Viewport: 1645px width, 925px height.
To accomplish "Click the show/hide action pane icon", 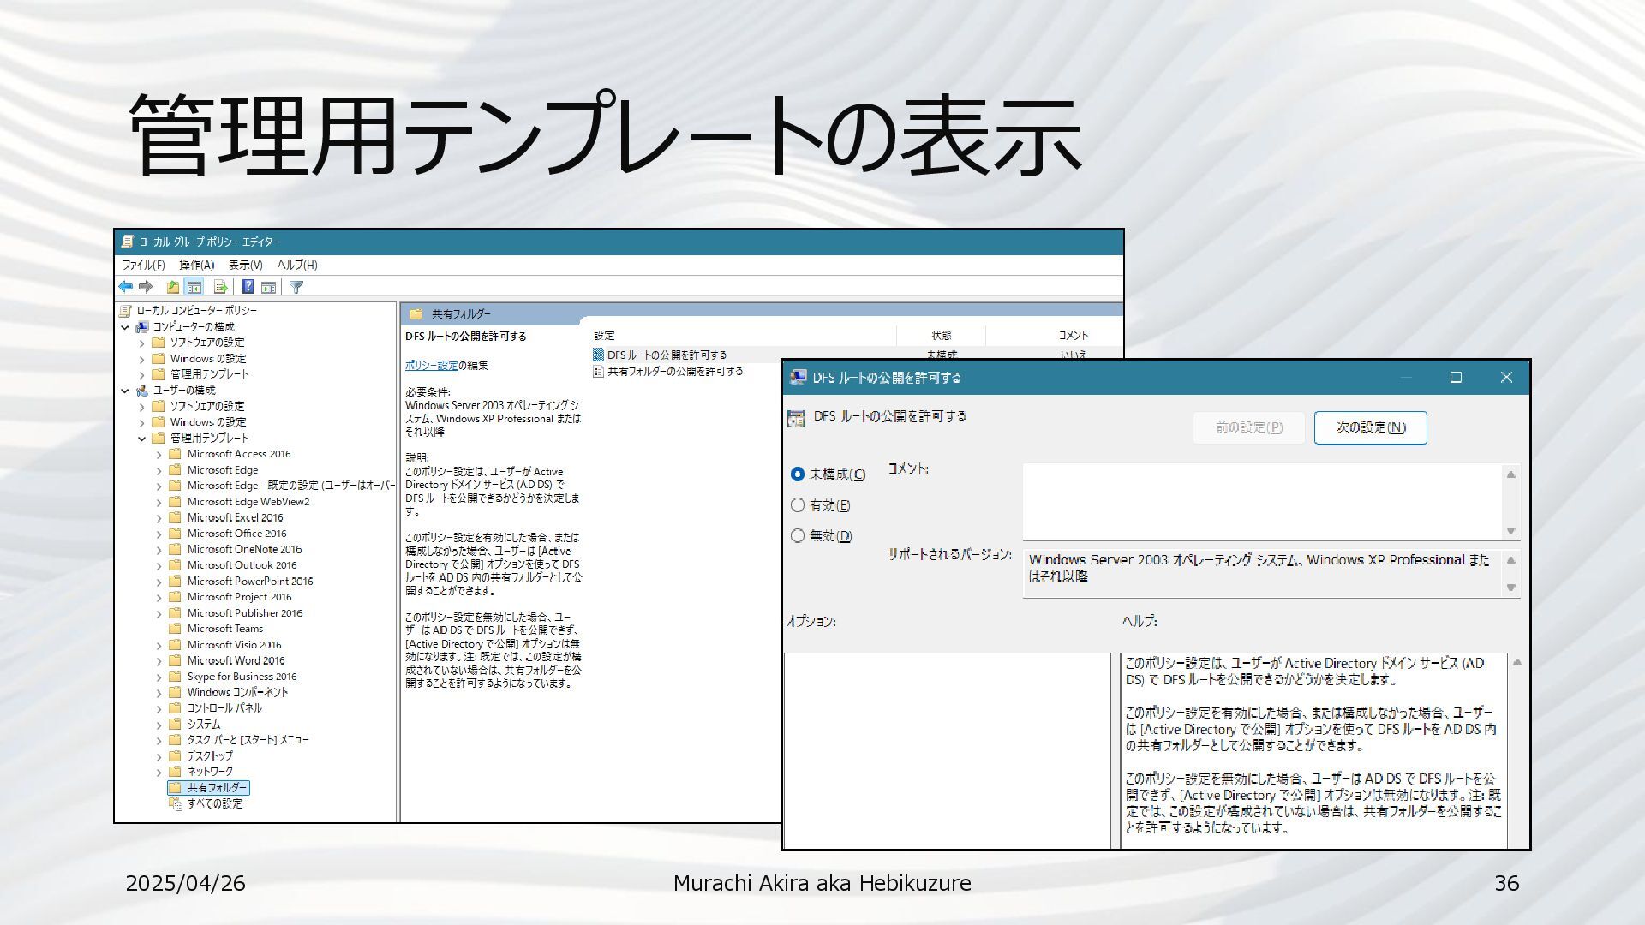I will (x=268, y=287).
